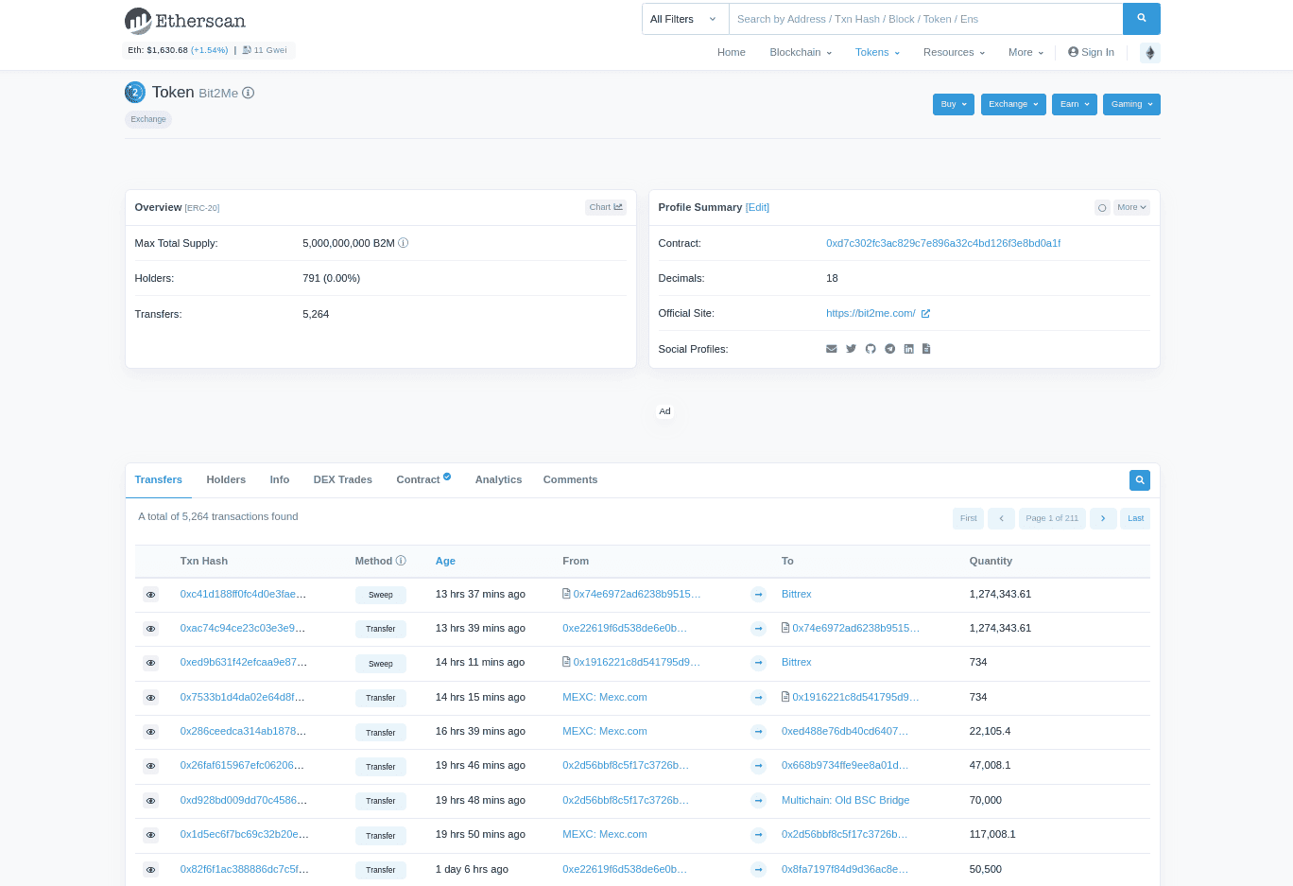Click the search icon in the transfers tab bar
Image resolution: width=1293 pixels, height=886 pixels.
pyautogui.click(x=1140, y=480)
